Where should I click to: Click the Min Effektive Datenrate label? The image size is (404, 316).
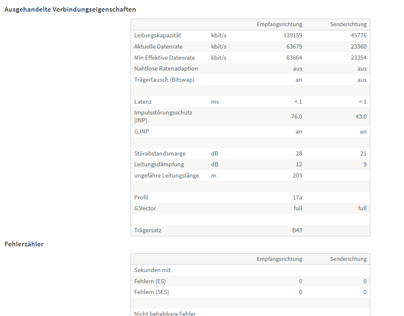pos(164,58)
